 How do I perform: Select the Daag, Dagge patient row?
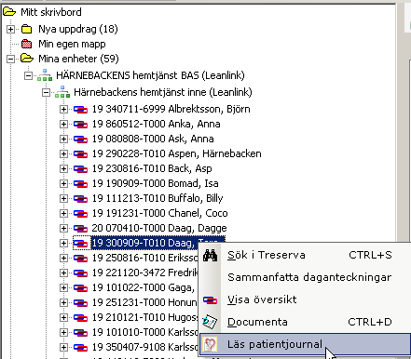159,228
